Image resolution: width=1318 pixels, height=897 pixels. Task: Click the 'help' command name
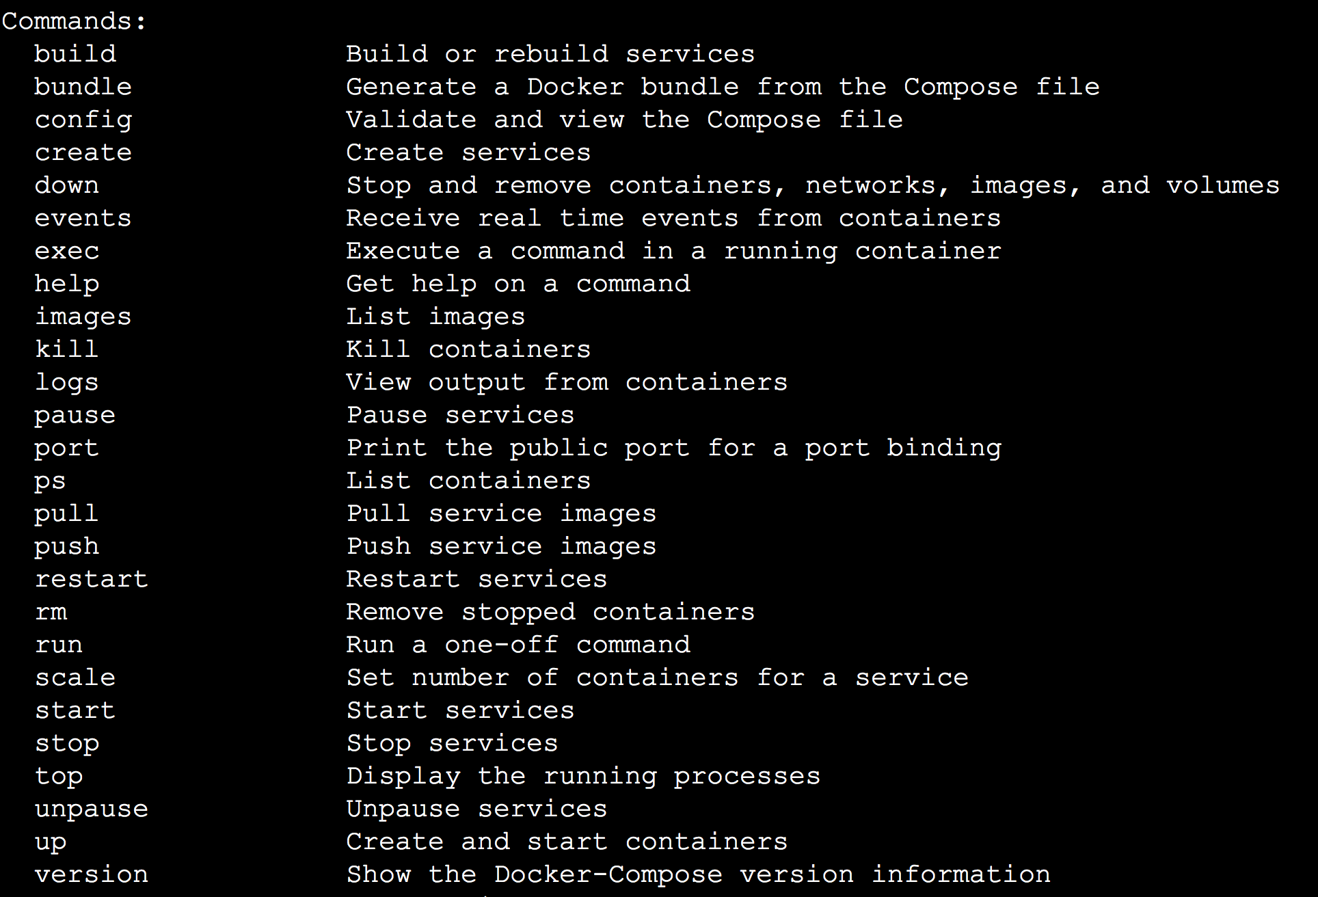[x=67, y=284]
